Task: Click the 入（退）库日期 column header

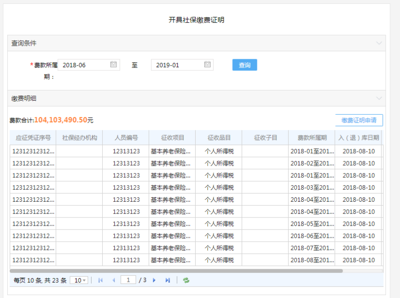Action: coord(359,138)
